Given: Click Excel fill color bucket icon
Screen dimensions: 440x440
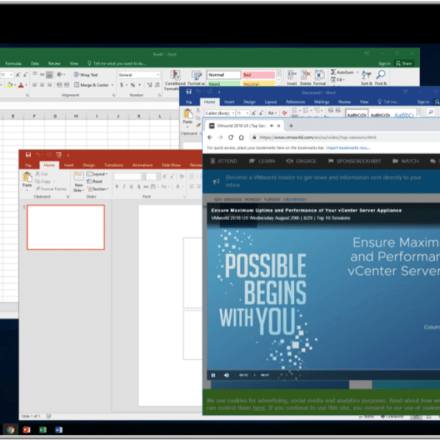Looking at the screenshot, I should coord(10,85).
